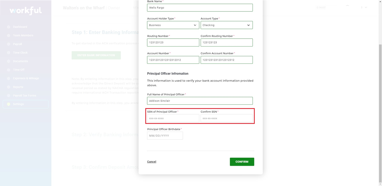Click the Payroll Tax Forms sidebar icon
This screenshot has width=382, height=186.
point(9,96)
